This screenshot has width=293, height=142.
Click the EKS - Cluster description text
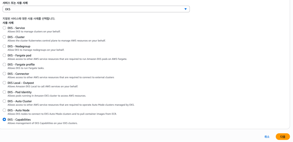pos(56,41)
